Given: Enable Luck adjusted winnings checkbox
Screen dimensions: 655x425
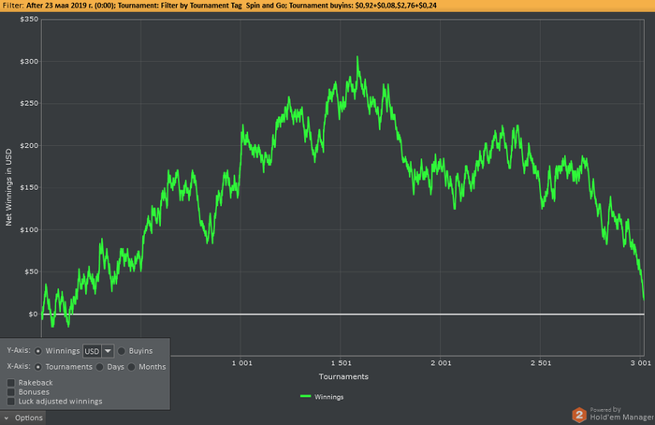Looking at the screenshot, I should tap(10, 402).
